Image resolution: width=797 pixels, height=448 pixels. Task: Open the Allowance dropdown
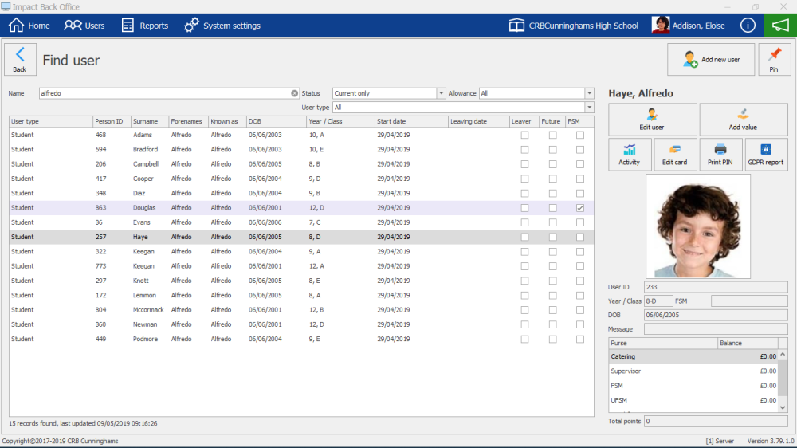pos(589,93)
